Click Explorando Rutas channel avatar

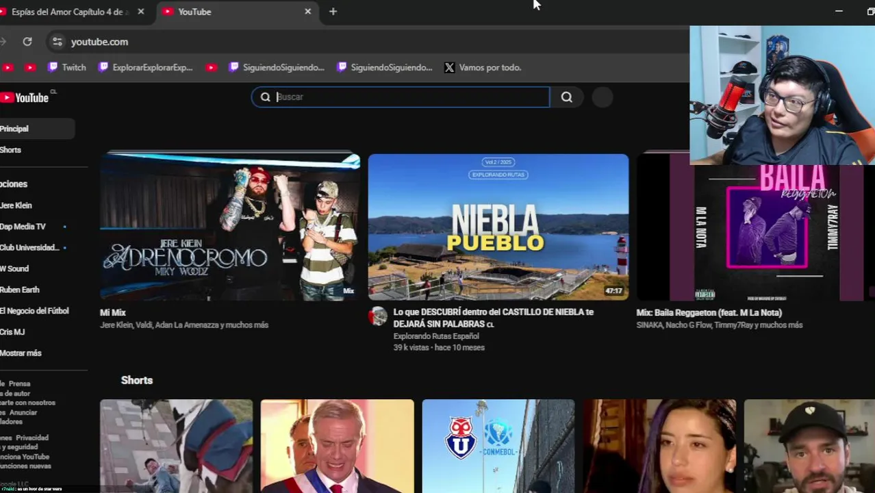coord(378,316)
